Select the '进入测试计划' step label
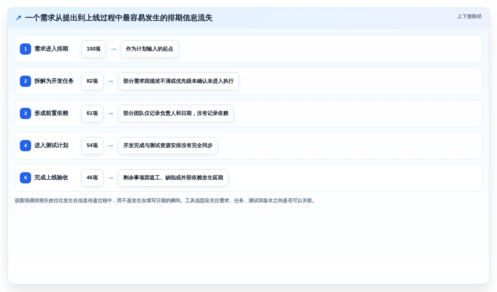The image size is (497, 292). (51, 146)
